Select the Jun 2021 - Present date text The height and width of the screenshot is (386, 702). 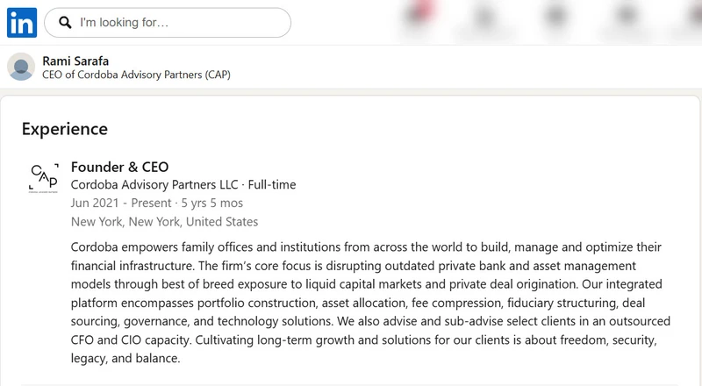(121, 204)
